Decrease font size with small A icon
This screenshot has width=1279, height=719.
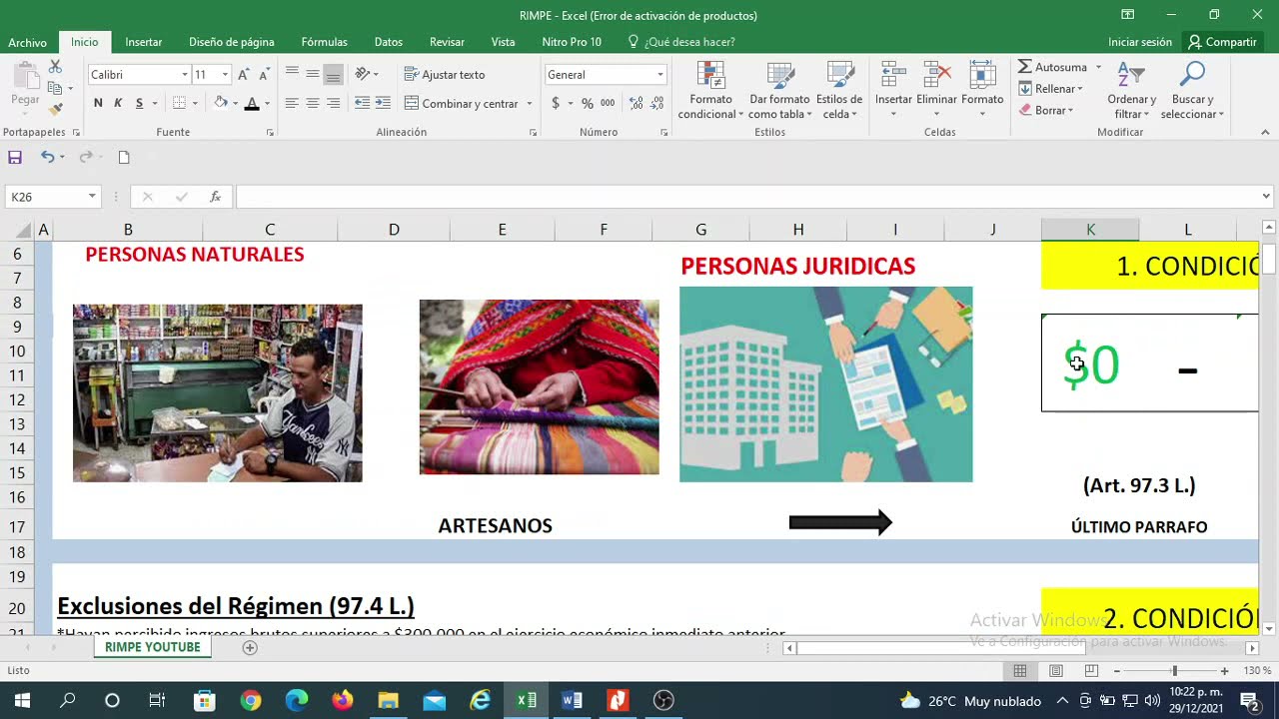[x=264, y=75]
